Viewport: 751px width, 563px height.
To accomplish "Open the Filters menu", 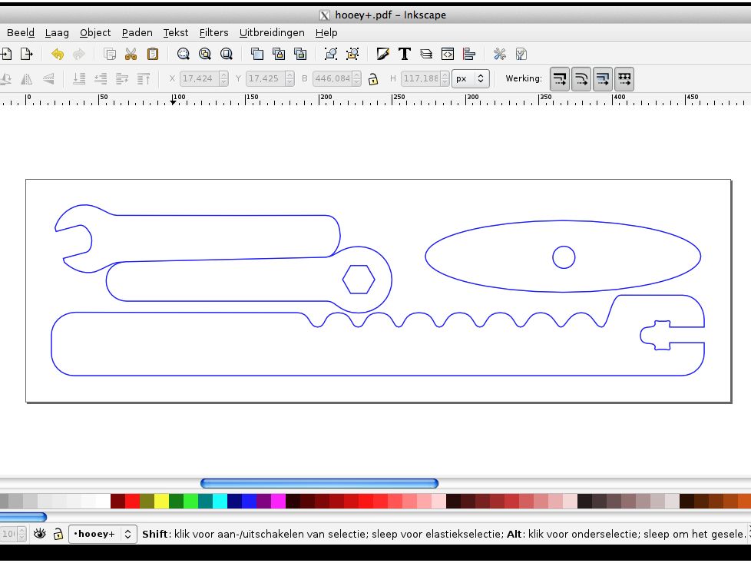I will click(x=213, y=32).
